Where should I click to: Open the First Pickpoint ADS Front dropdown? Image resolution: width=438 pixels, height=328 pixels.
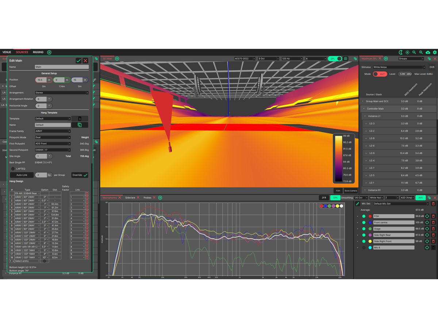(53, 144)
